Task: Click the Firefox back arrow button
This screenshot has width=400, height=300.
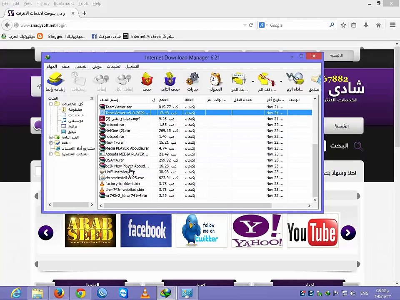Action: click(x=7, y=25)
